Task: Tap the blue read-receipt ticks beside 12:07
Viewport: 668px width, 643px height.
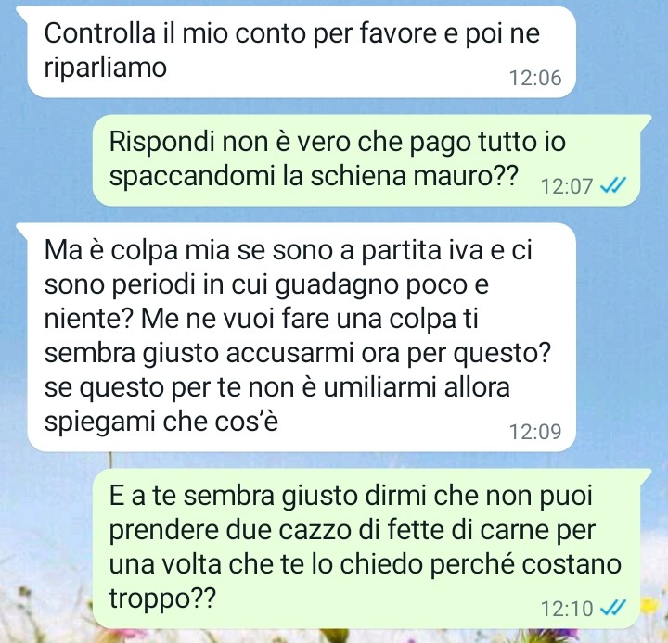Action: tap(612, 185)
